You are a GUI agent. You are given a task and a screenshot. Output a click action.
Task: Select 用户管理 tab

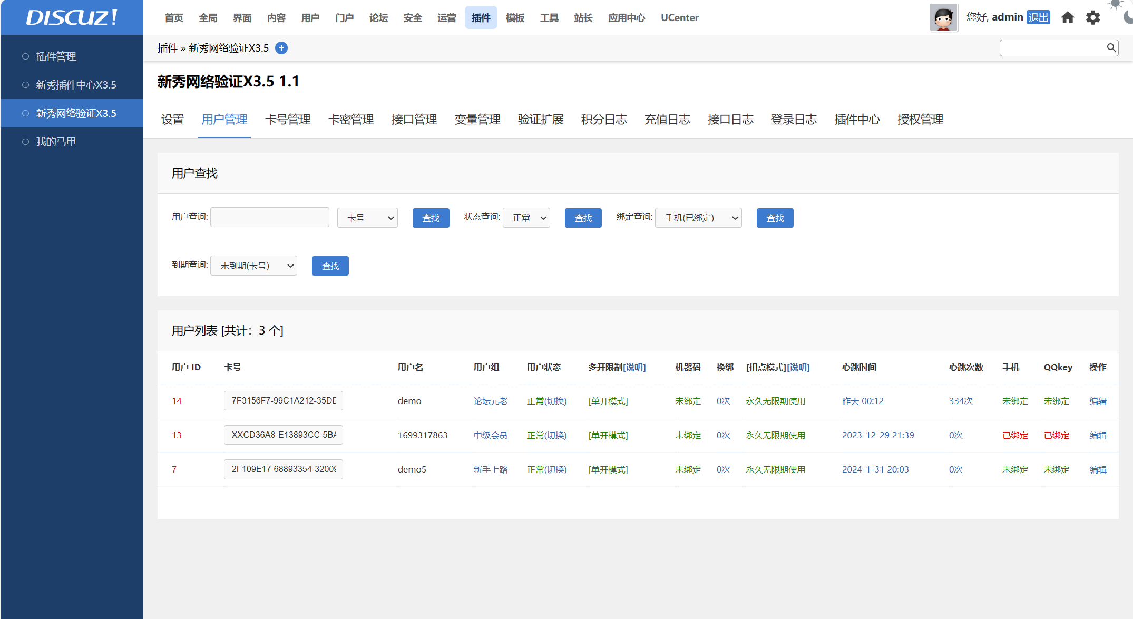[x=224, y=120]
